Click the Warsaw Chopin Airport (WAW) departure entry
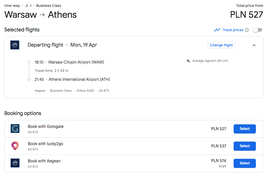The height and width of the screenshot is (175, 267). point(69,62)
